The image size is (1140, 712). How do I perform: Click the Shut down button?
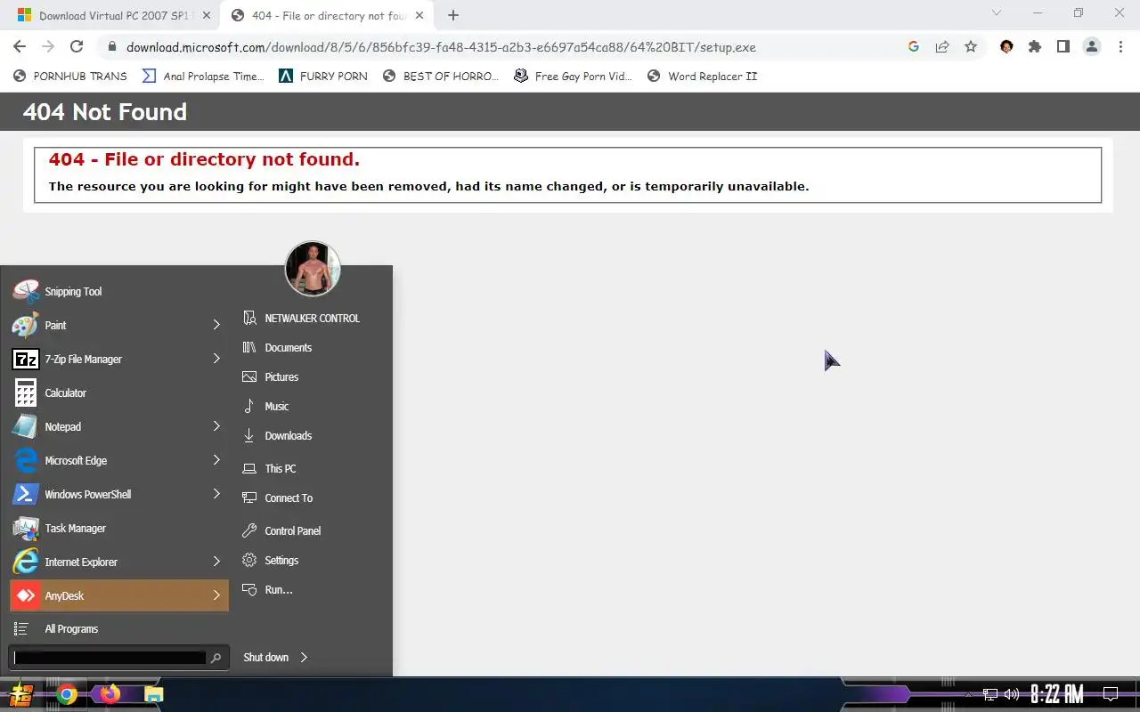tap(265, 658)
